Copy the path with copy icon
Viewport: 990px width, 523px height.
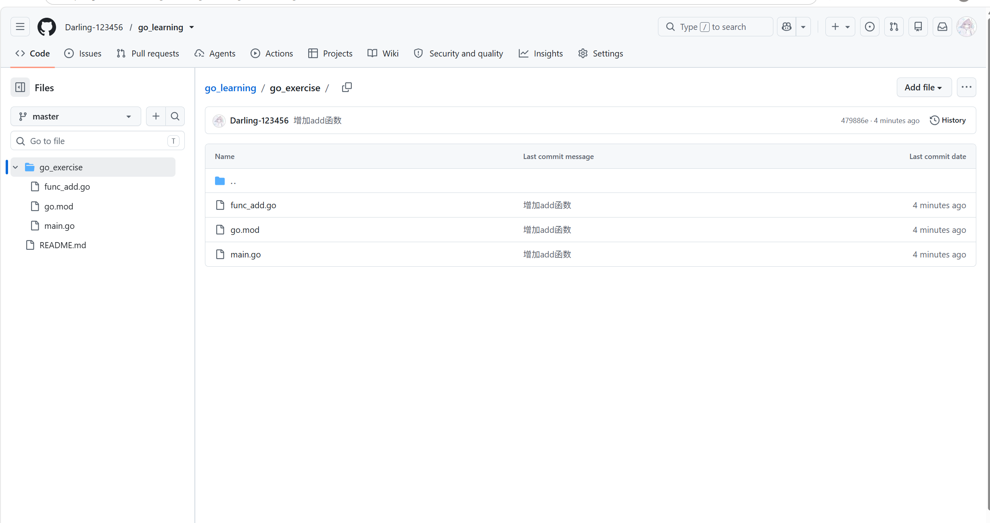pyautogui.click(x=347, y=87)
